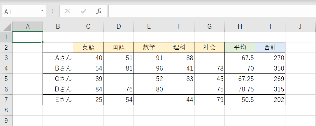
Task: Select column J header
Action: [301, 26]
